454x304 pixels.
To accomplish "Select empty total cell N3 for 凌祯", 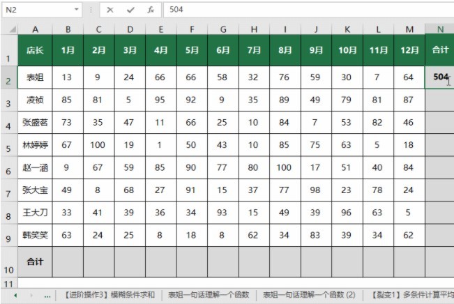I will [x=439, y=100].
